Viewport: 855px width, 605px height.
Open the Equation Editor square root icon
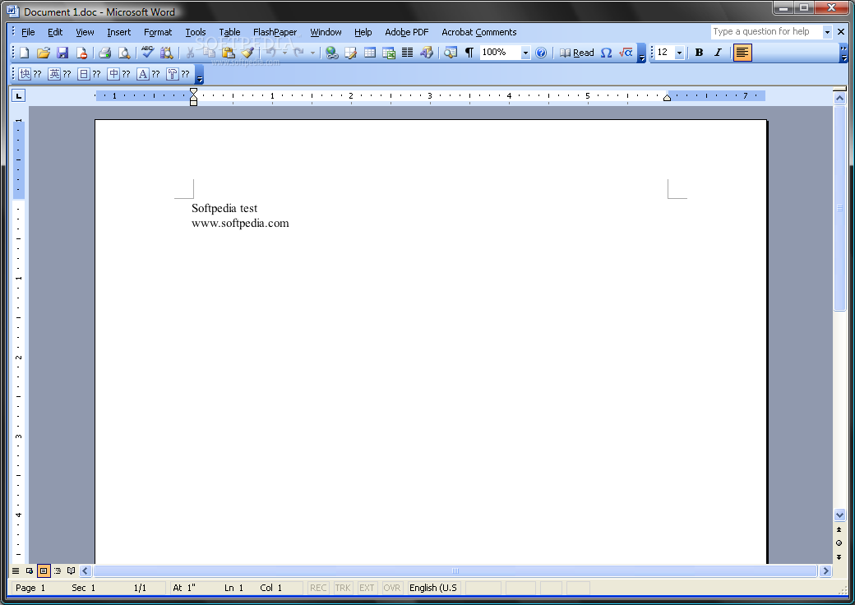[626, 53]
